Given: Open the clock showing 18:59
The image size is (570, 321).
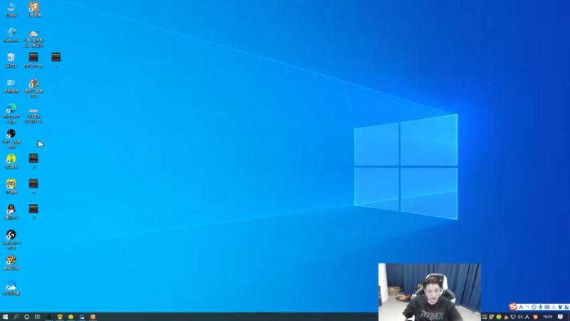Looking at the screenshot, I should click(x=547, y=317).
